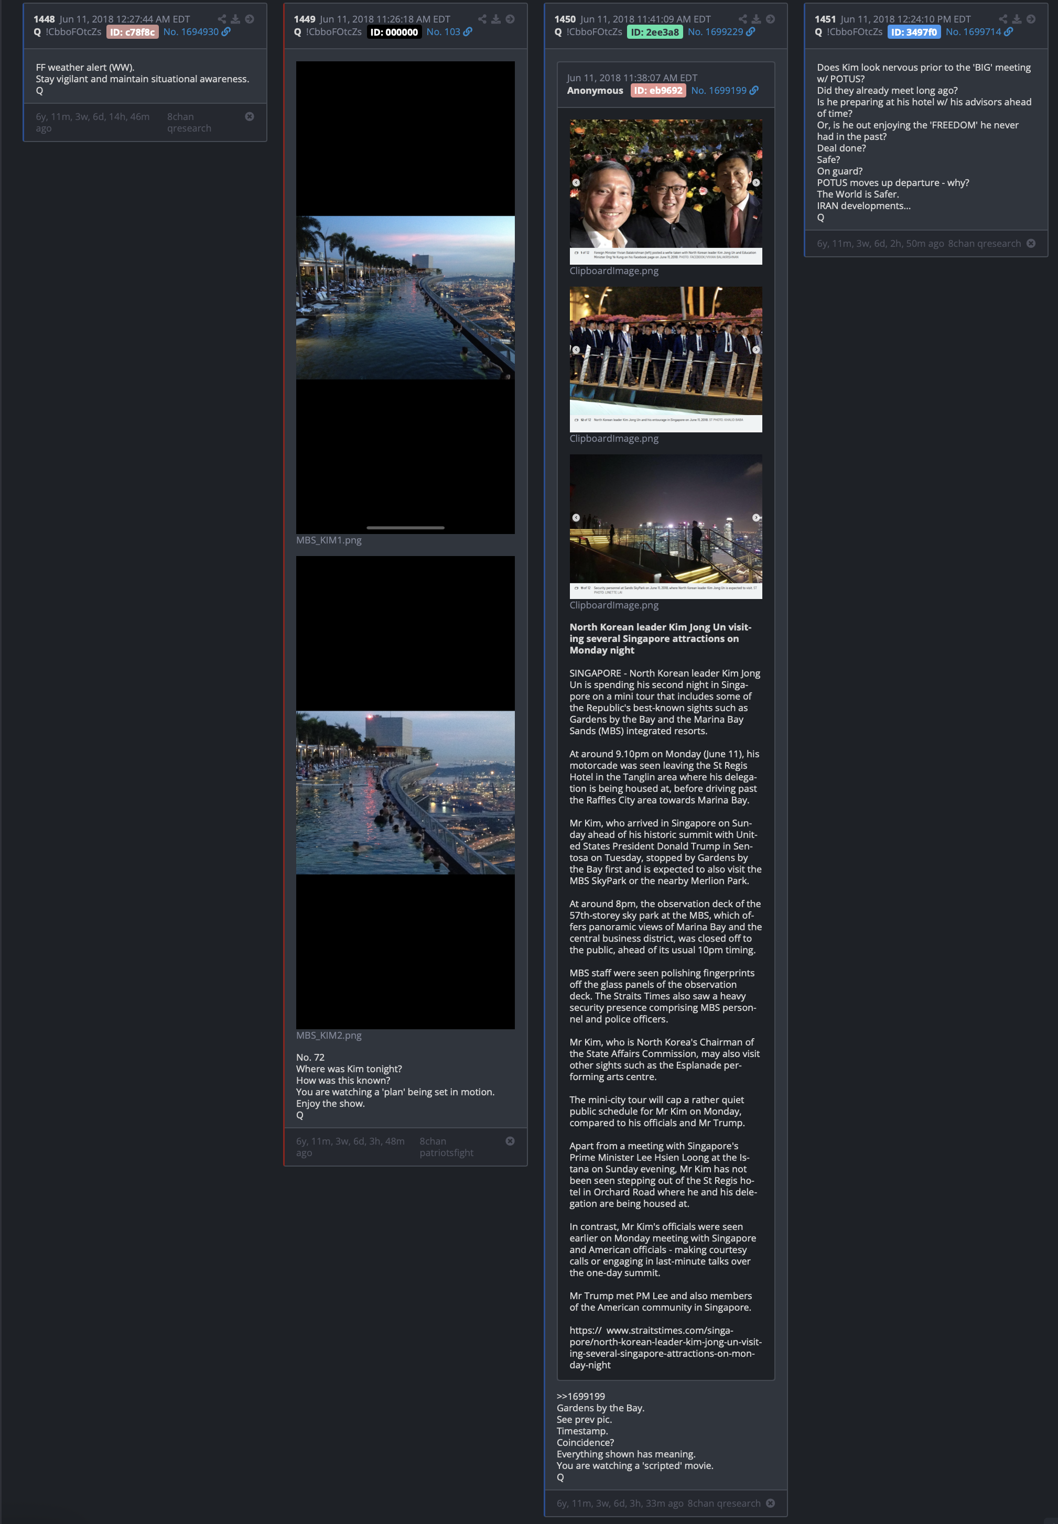Click the download icon on post 1451
The height and width of the screenshot is (1524, 1058).
1017,19
